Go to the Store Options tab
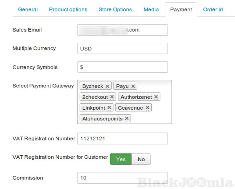The height and width of the screenshot is (189, 235). [115, 9]
